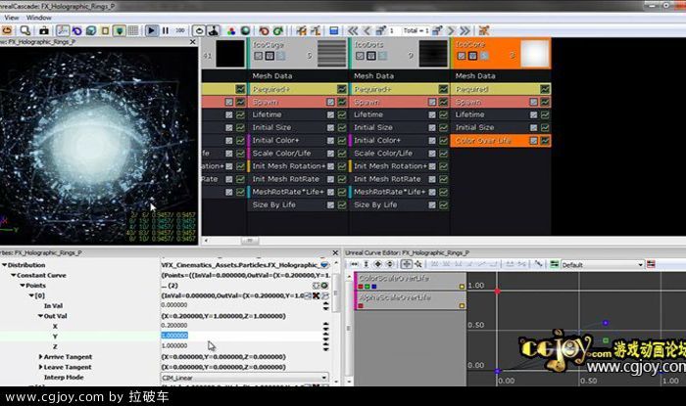This screenshot has height=406, width=686.
Task: Click the green Redo toolbar icon
Action: (277, 30)
